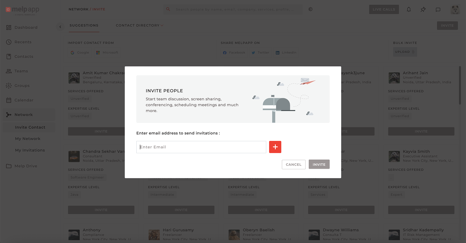Click the Invite button in dialog
This screenshot has width=466, height=243.
[x=319, y=164]
